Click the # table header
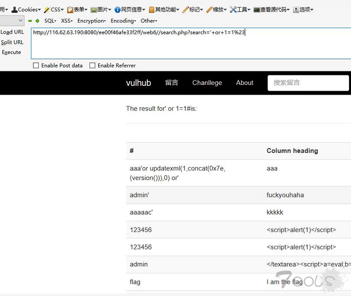Viewport: 351px width, 296px height. (x=132, y=151)
